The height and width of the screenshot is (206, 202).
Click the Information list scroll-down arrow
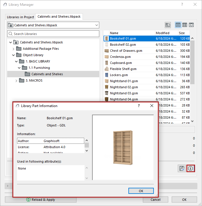pyautogui.click(x=87, y=151)
